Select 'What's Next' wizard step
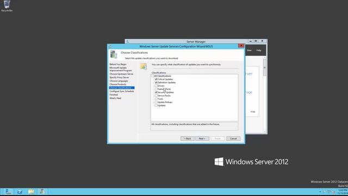Screen dimensions: 348x196 point(115,98)
